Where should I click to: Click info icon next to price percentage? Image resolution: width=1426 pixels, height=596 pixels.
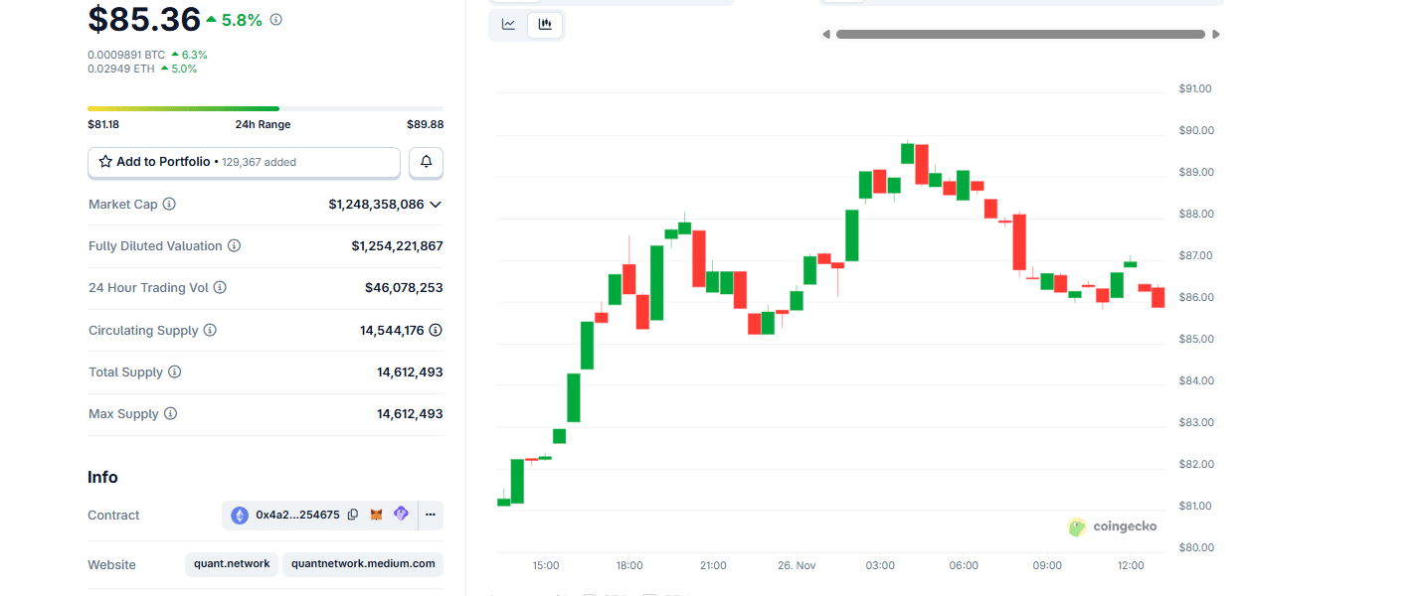coord(276,20)
